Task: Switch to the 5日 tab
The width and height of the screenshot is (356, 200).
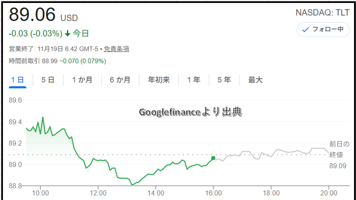Action: pyautogui.click(x=48, y=80)
